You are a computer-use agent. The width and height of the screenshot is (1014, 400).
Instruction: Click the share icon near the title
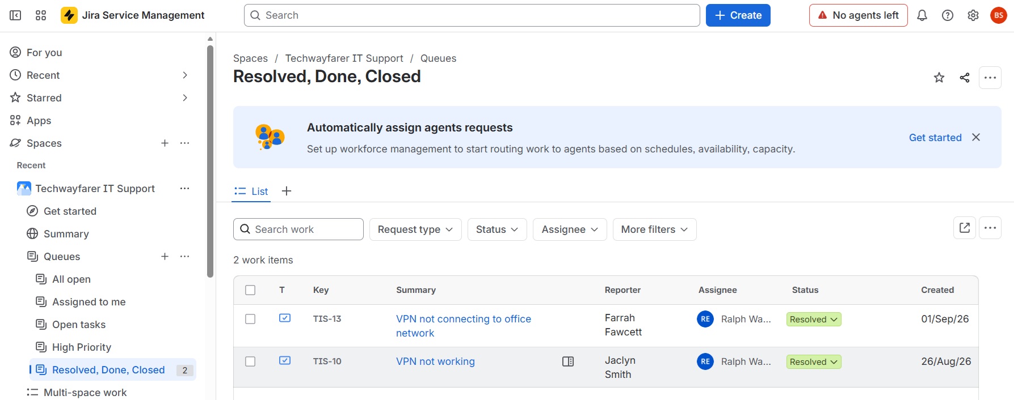965,78
